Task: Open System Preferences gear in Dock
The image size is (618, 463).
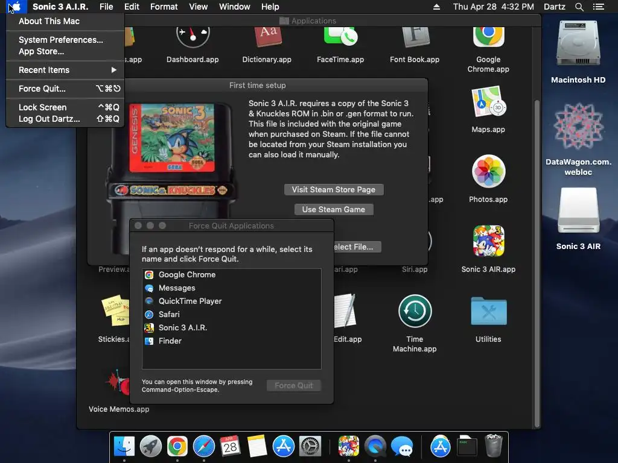Action: coord(310,447)
